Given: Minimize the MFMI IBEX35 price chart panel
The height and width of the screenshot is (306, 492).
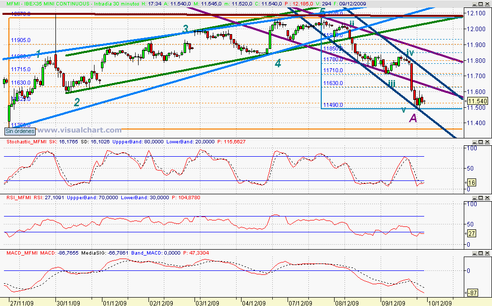Looking at the screenshot, I should 475,4.
